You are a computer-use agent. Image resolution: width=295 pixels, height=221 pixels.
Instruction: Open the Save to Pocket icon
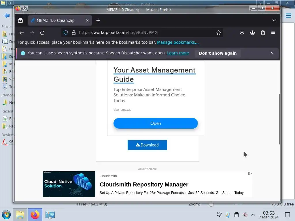242,33
